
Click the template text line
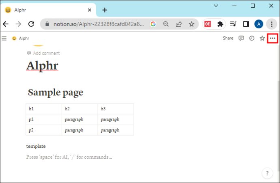[x=36, y=146]
